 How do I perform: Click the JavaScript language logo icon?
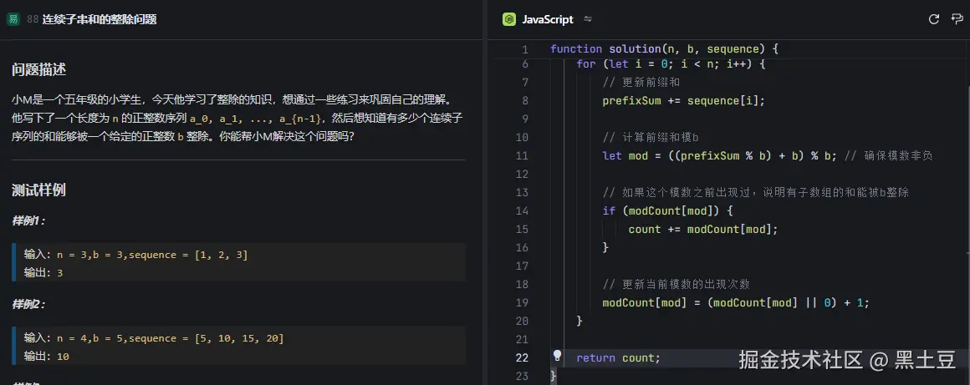coord(509,19)
